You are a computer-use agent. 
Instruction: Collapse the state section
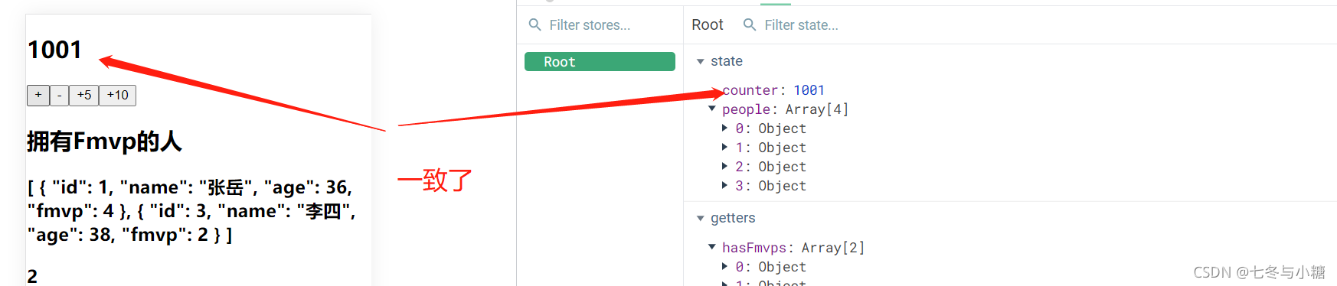tap(700, 61)
